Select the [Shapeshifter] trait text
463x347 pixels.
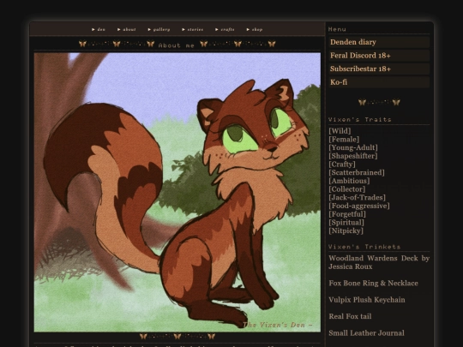tap(353, 156)
